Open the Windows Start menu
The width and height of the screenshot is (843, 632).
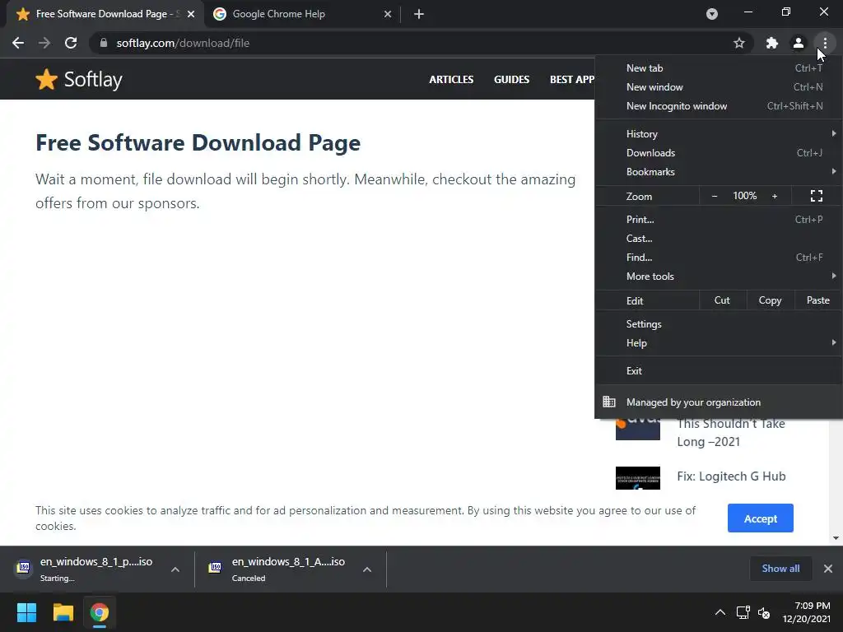coord(26,612)
